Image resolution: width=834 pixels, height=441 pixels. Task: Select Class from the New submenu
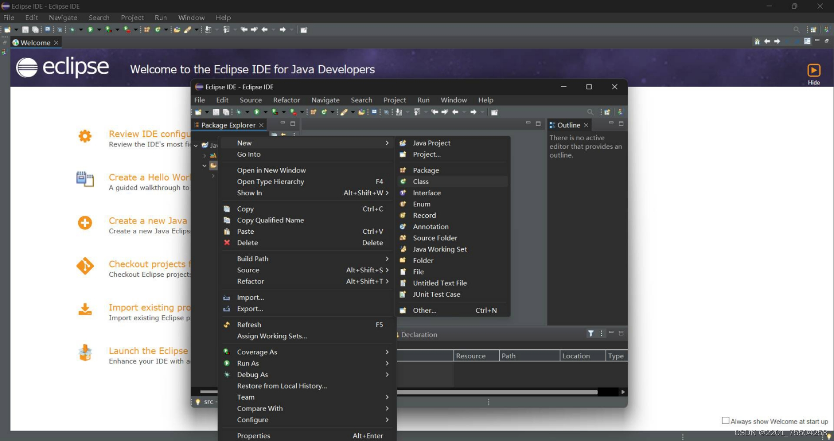452,181
